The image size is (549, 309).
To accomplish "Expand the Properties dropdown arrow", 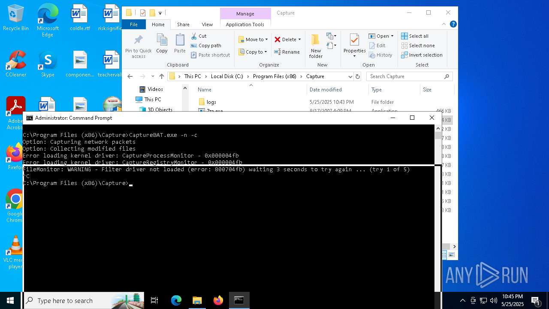I will (x=354, y=56).
